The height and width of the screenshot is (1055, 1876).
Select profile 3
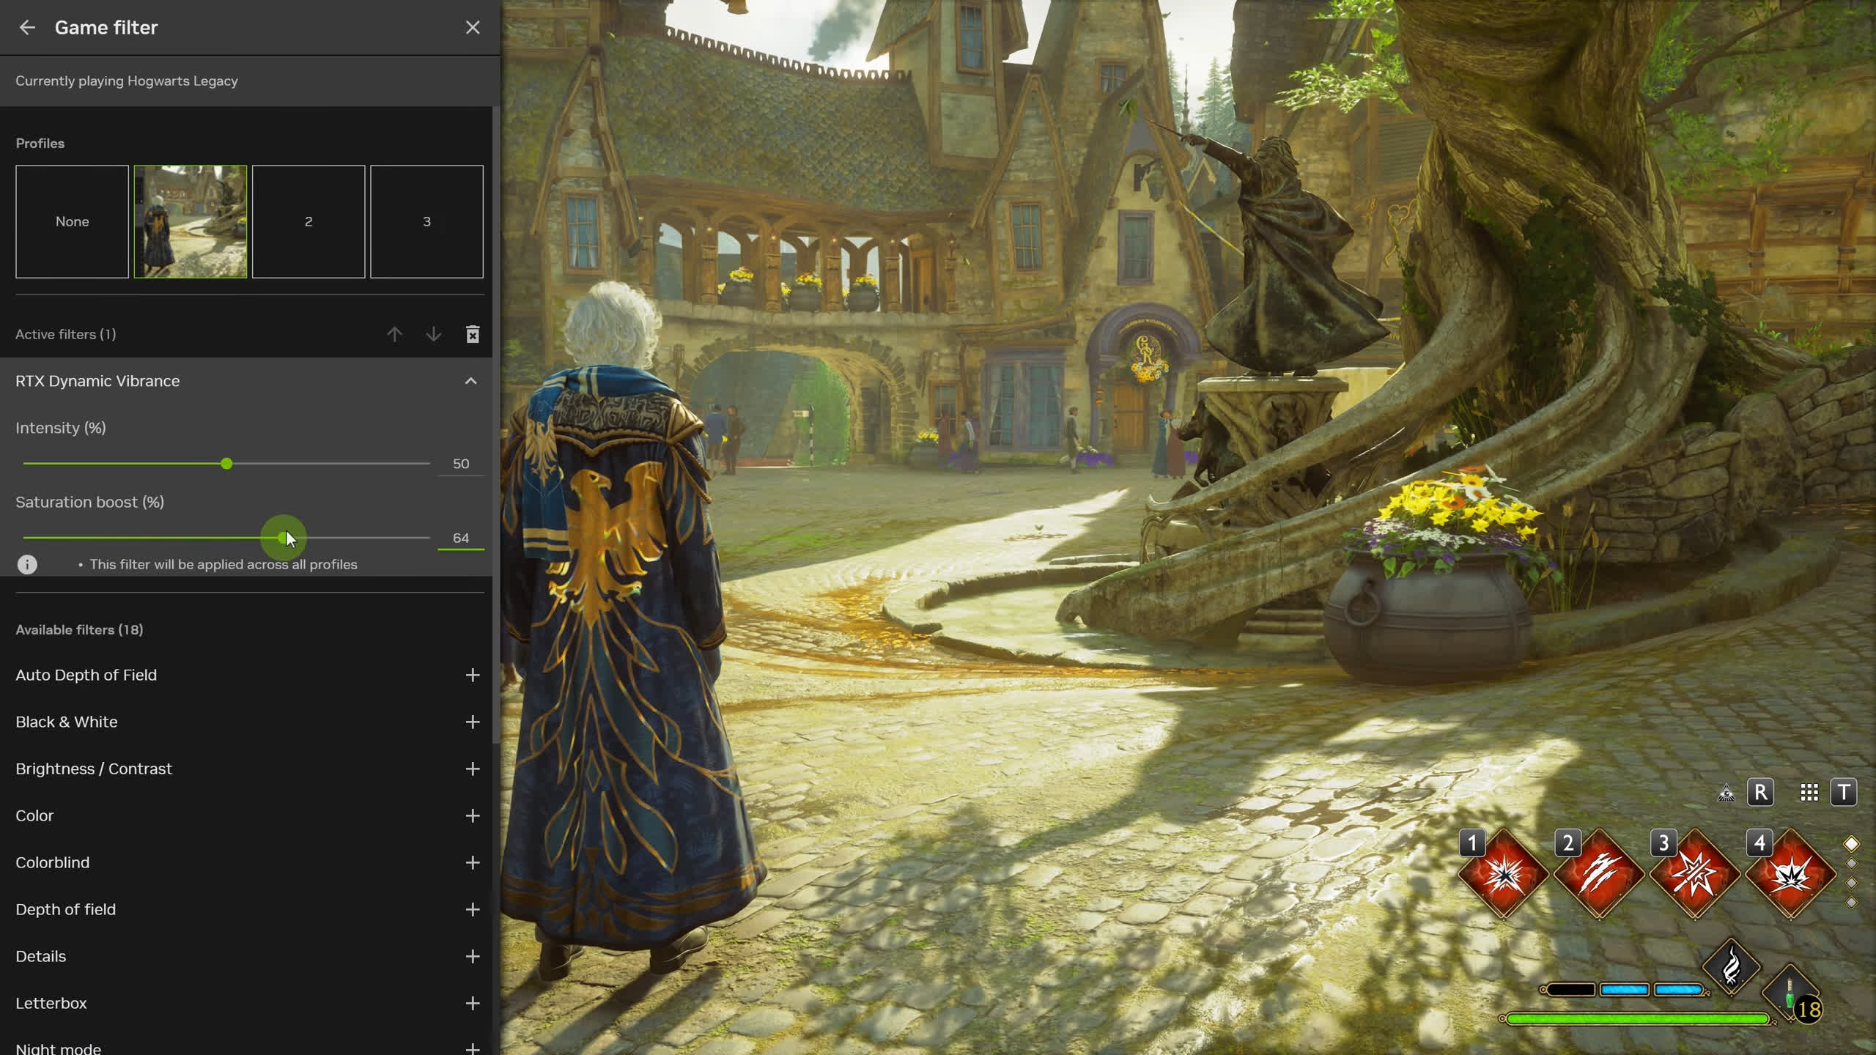(426, 221)
